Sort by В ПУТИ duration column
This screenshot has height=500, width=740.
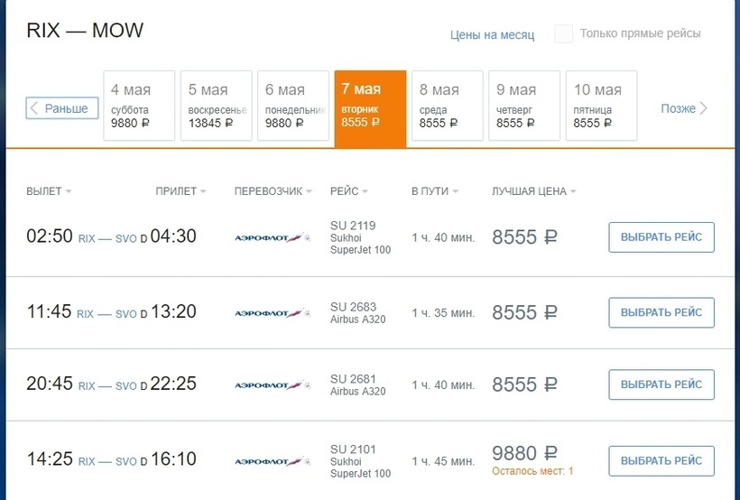435,191
